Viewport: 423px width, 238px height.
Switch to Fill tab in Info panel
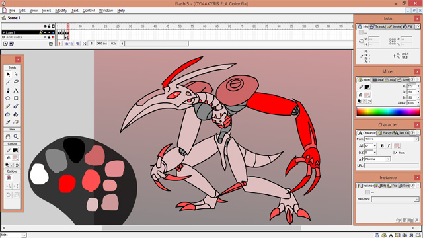pos(408,26)
